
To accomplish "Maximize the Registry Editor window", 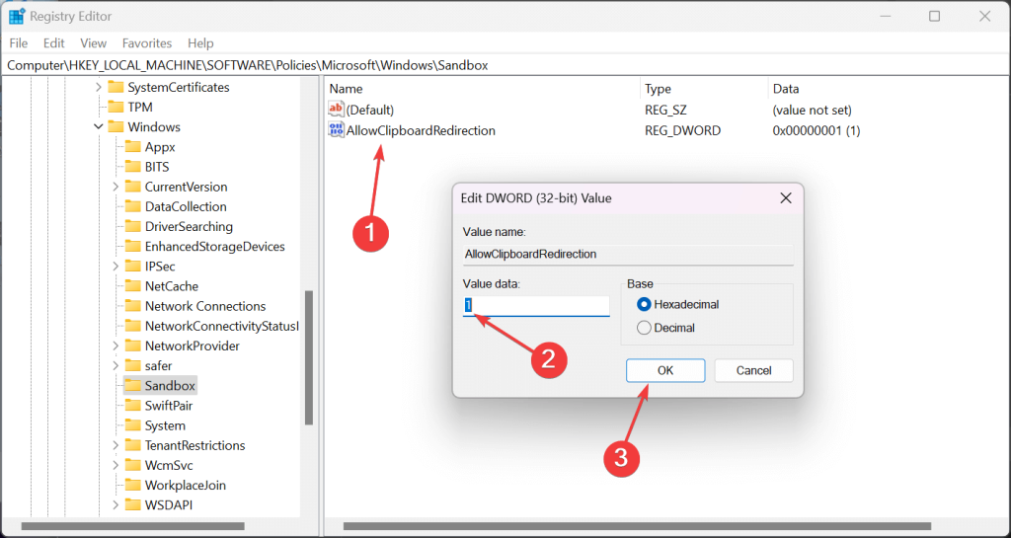I will click(934, 17).
